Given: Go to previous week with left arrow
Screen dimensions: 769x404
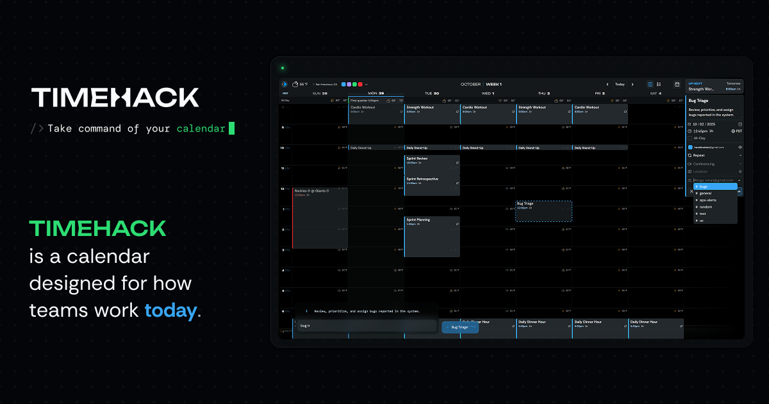Looking at the screenshot, I should coord(608,84).
